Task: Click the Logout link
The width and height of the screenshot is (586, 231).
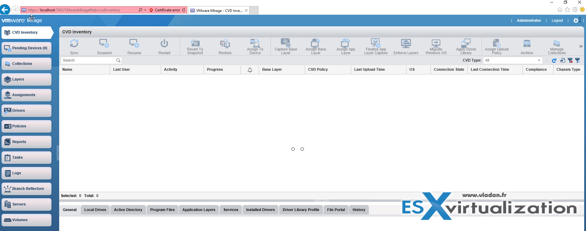Action: coord(557,21)
